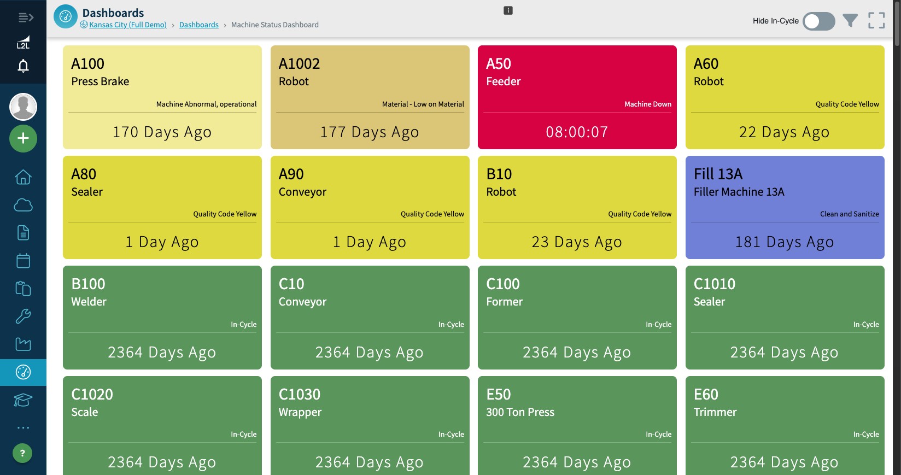
Task: Open the blue Fill 13A card
Action: click(x=785, y=207)
